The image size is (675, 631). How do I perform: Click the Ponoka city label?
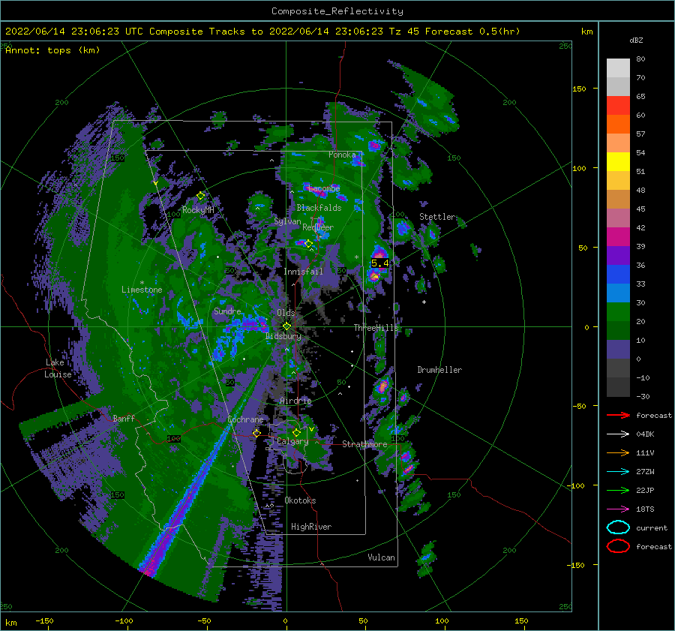pyautogui.click(x=342, y=155)
